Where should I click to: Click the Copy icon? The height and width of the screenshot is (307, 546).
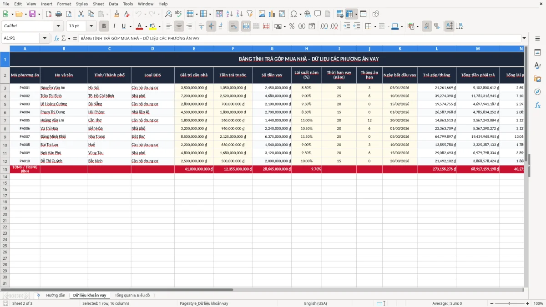click(91, 14)
